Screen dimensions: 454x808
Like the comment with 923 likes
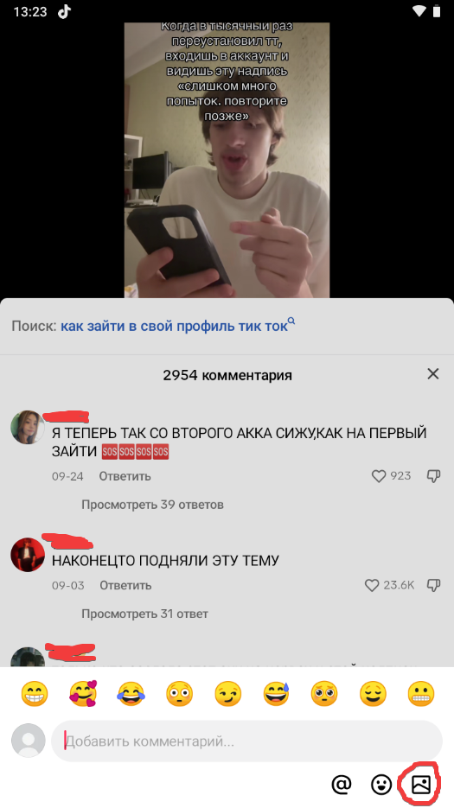pyautogui.click(x=379, y=476)
